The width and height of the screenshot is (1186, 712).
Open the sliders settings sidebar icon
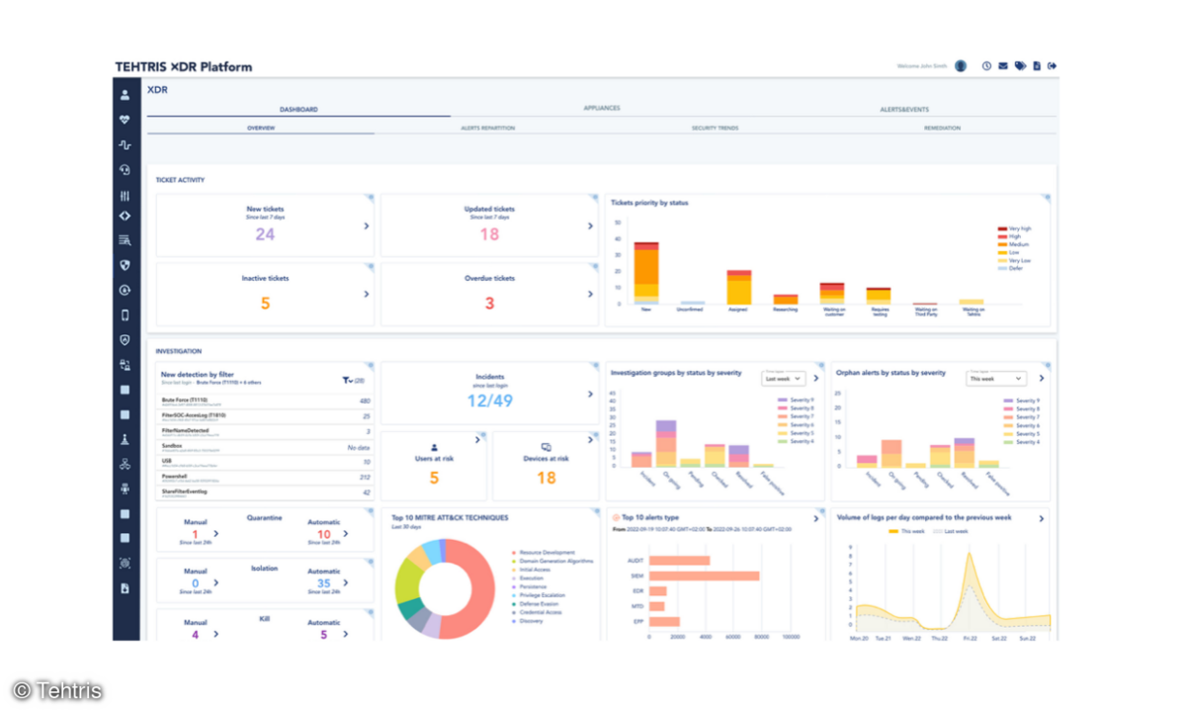coord(125,196)
